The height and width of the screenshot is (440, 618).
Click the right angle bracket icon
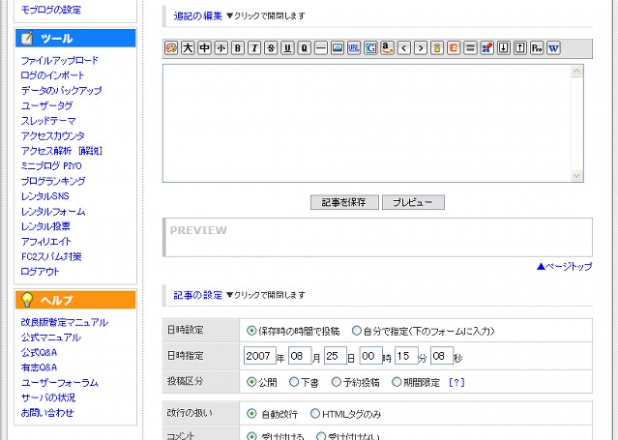pyautogui.click(x=421, y=48)
